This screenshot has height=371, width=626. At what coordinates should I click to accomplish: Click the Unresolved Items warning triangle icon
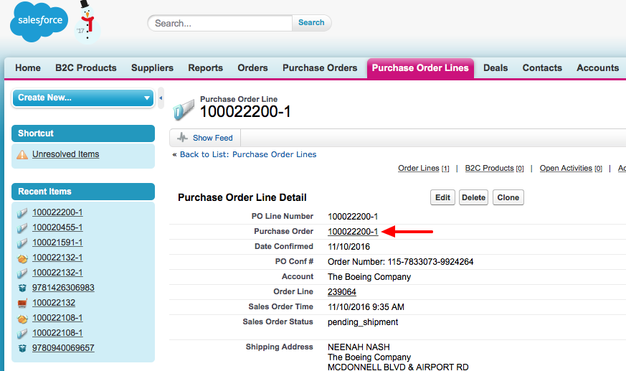click(22, 154)
